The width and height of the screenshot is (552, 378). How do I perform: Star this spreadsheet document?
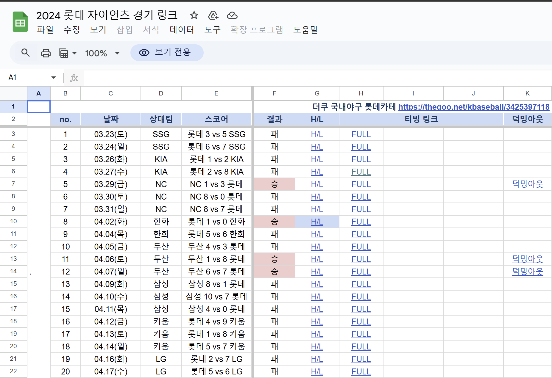click(194, 15)
